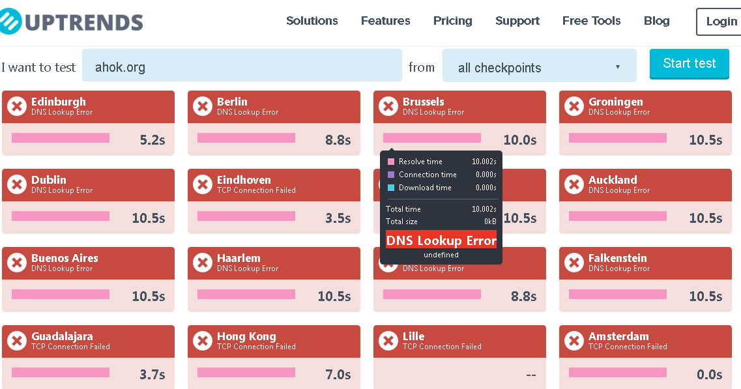
Task: Click the Hong Kong error X icon
Action: click(202, 340)
